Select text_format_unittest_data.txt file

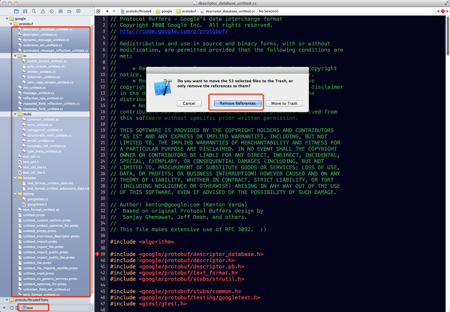[50, 183]
